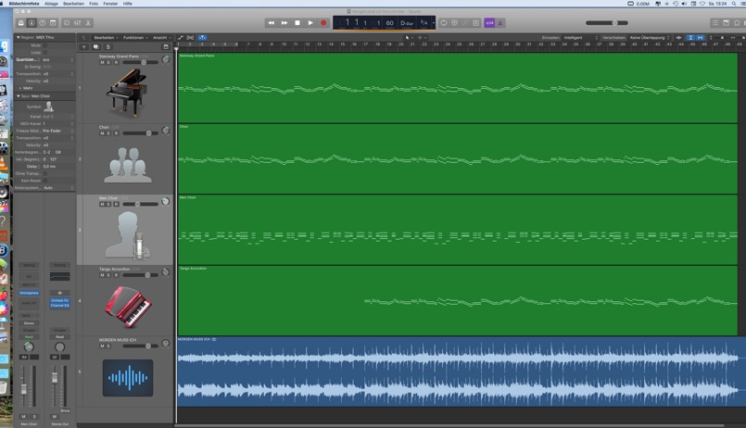Mute the Steinway Grand Piano track
Screen dimensions: 746x428
(x=102, y=62)
